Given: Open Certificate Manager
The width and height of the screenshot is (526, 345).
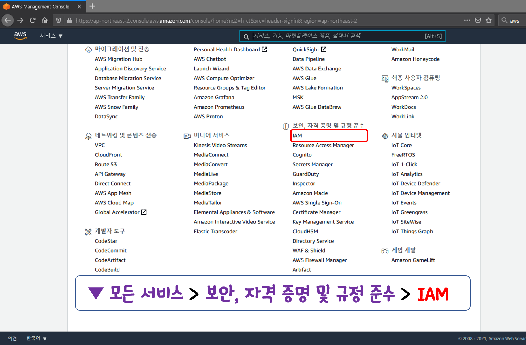Looking at the screenshot, I should 316,212.
